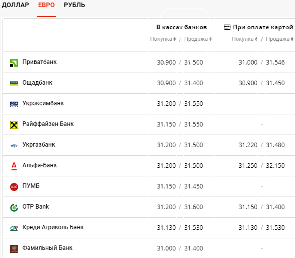Switch to the РУБЛЬ tab
This screenshot has width=295, height=258.
point(75,5)
